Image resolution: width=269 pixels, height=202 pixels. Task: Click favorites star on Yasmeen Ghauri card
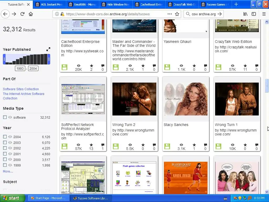194,65
